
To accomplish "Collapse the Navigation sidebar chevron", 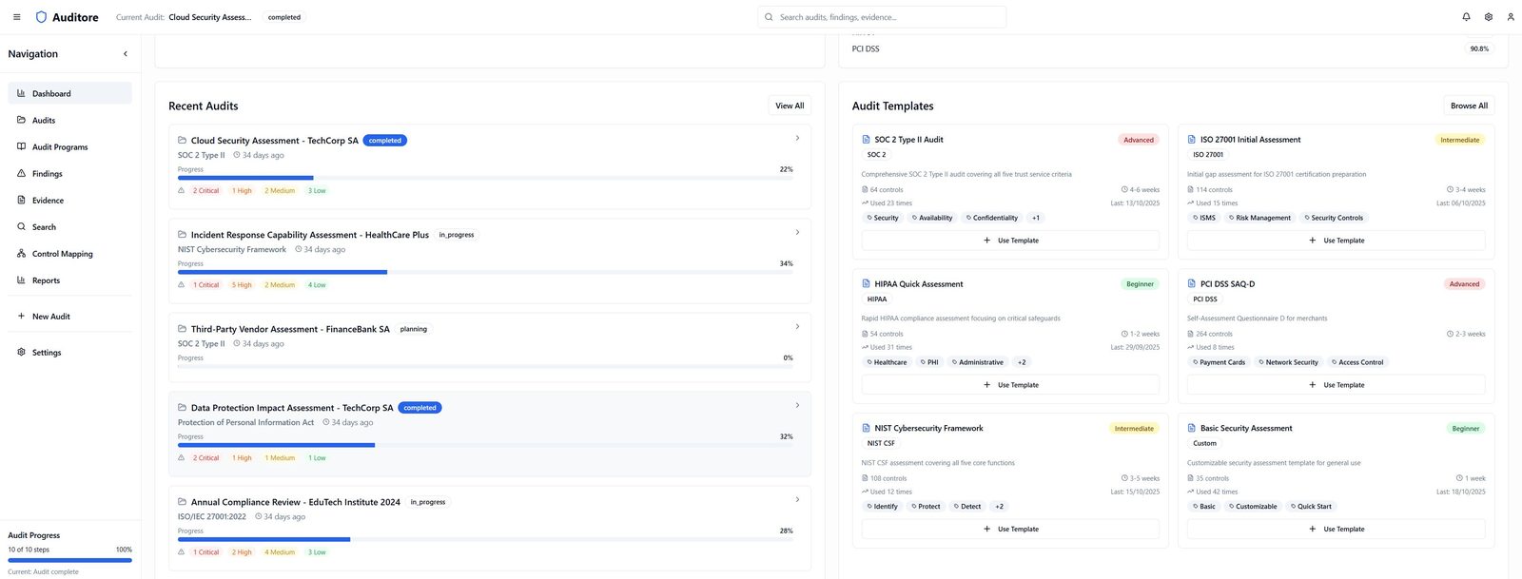I will point(126,54).
